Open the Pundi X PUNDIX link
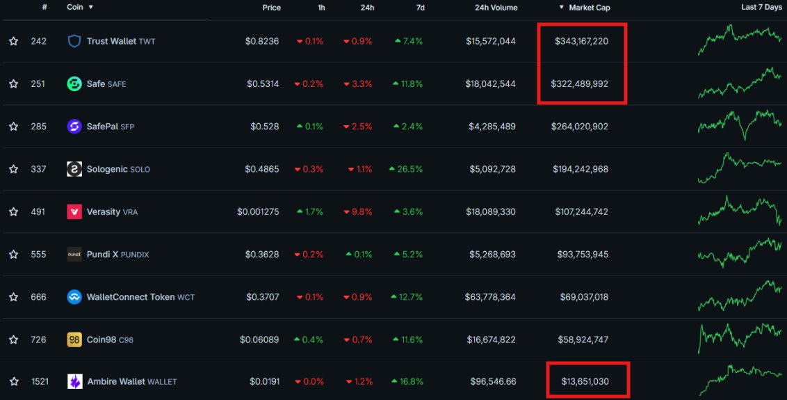The image size is (787, 400). [x=118, y=255]
